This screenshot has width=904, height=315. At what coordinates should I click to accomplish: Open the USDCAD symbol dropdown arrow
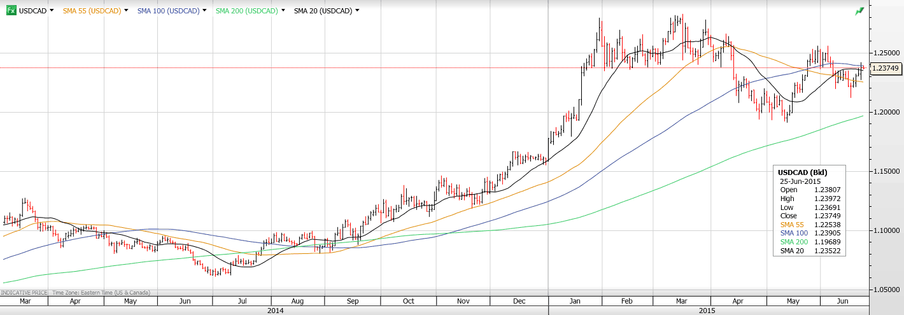[51, 11]
